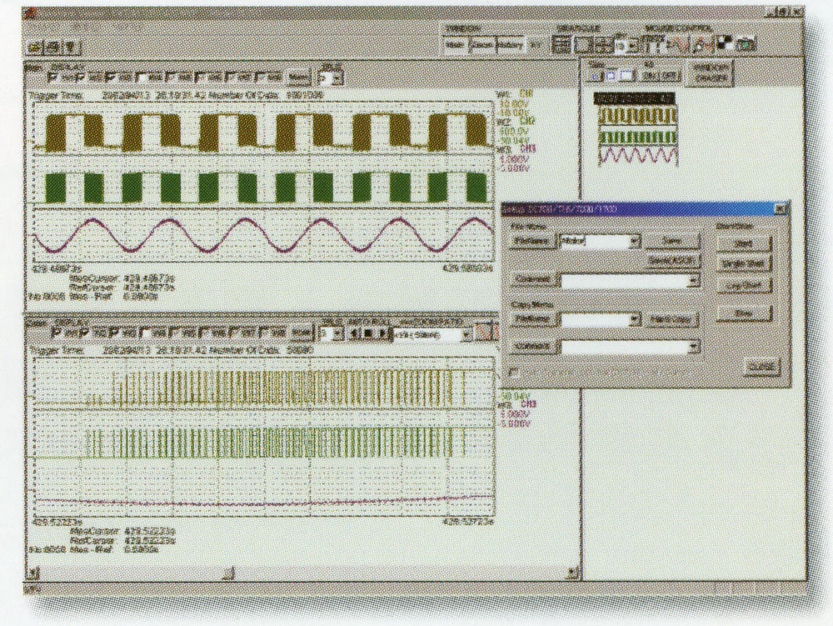Open the File Name dropdown in Save dialog
The image size is (833, 626).
636,241
